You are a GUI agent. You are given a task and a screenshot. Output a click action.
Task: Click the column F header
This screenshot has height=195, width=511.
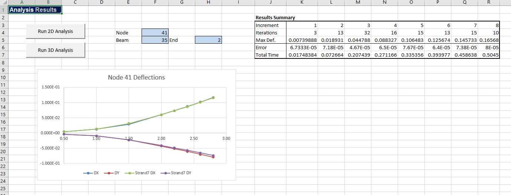point(155,3)
